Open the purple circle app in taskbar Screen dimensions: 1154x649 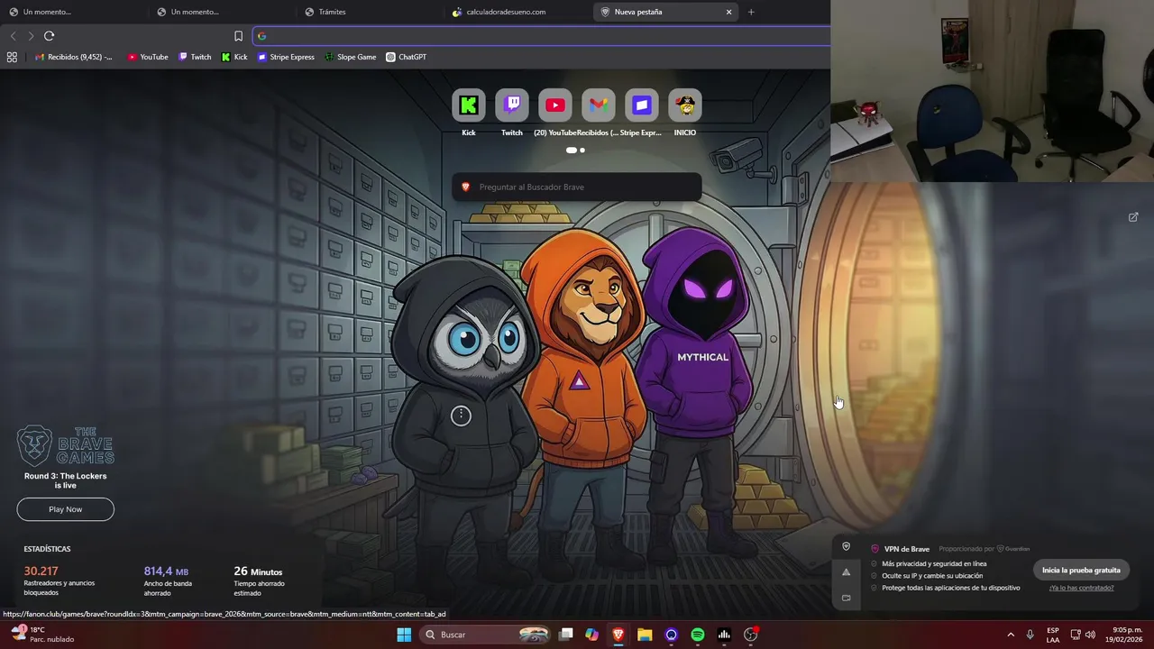(x=672, y=635)
